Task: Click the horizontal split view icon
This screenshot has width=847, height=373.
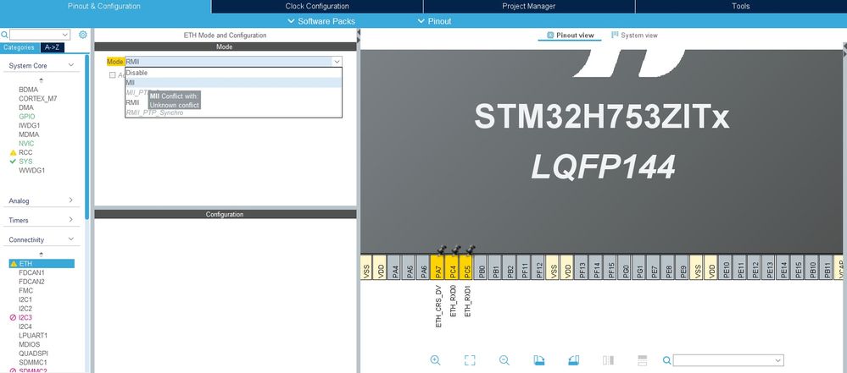Action: pyautogui.click(x=643, y=360)
